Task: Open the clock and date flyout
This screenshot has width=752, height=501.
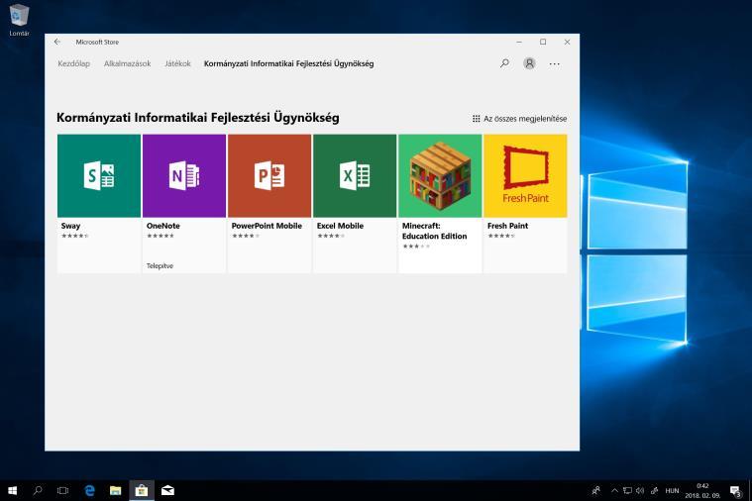Action: [702, 490]
